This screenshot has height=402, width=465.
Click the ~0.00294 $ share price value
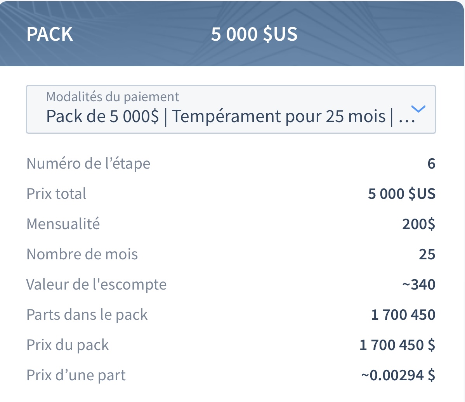[x=398, y=375]
